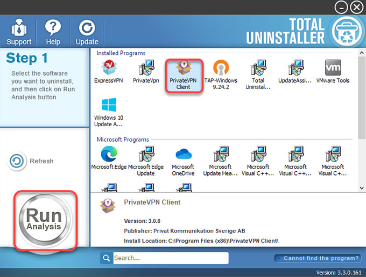The width and height of the screenshot is (366, 277).
Task: Select Windows 10 Update Assistant icon
Action: pyautogui.click(x=109, y=112)
